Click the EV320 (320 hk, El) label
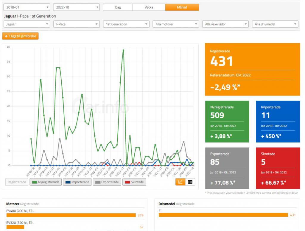This screenshot has height=231, width=305. 19,223
